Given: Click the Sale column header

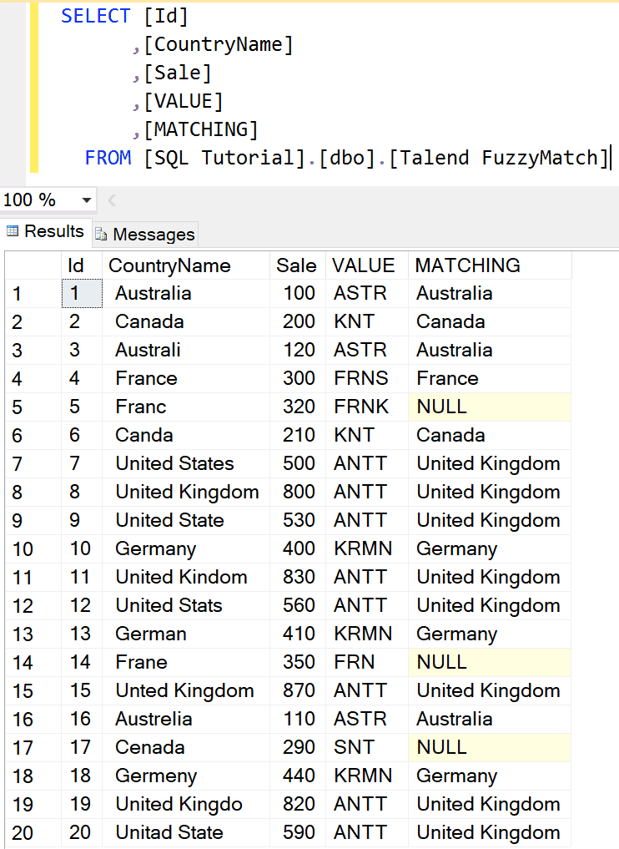Looking at the screenshot, I should coord(296,265).
